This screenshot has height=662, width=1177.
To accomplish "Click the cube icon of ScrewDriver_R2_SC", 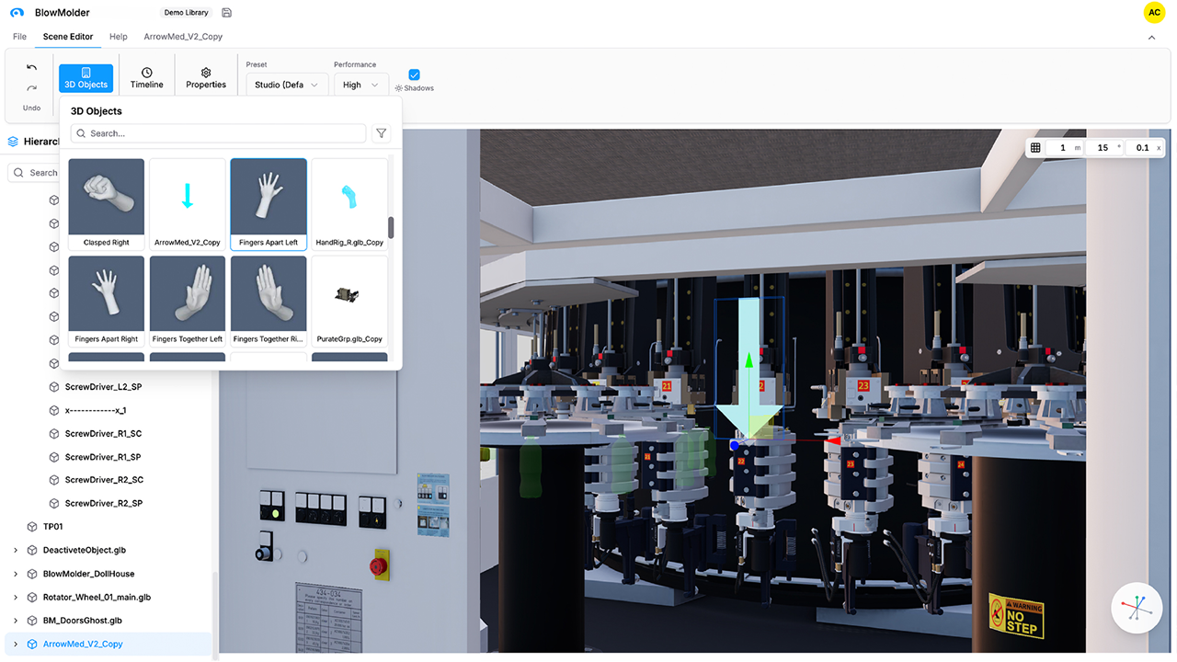I will point(53,480).
